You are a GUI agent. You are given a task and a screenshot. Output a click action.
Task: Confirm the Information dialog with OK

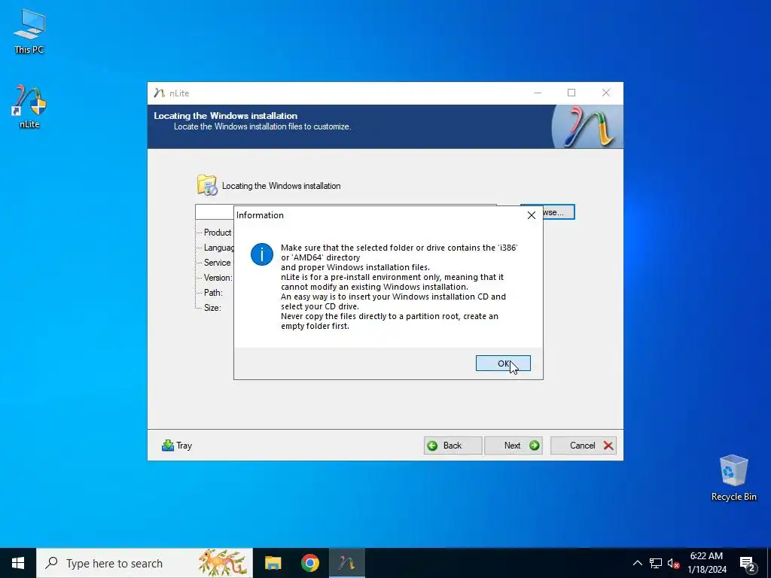tap(502, 364)
